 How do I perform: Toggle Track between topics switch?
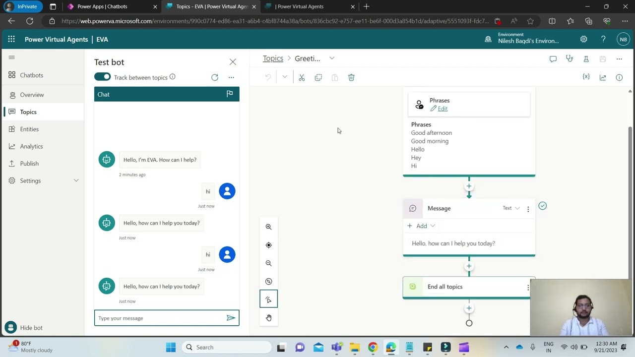point(103,77)
